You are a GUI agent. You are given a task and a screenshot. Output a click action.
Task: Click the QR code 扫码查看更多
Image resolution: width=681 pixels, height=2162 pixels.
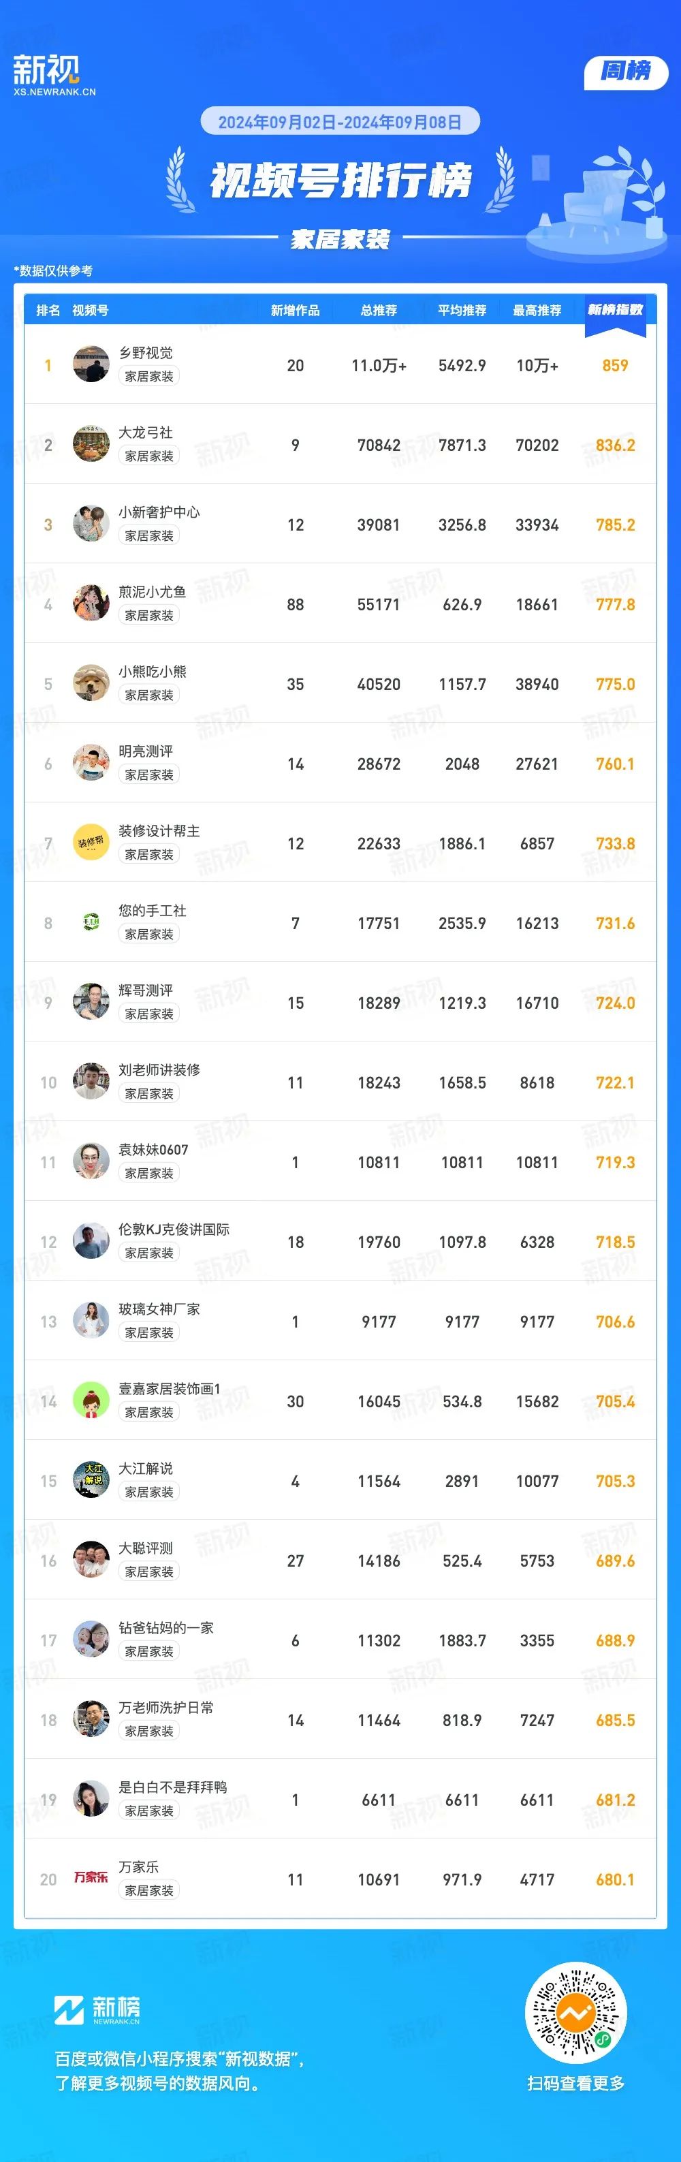(x=576, y=2011)
